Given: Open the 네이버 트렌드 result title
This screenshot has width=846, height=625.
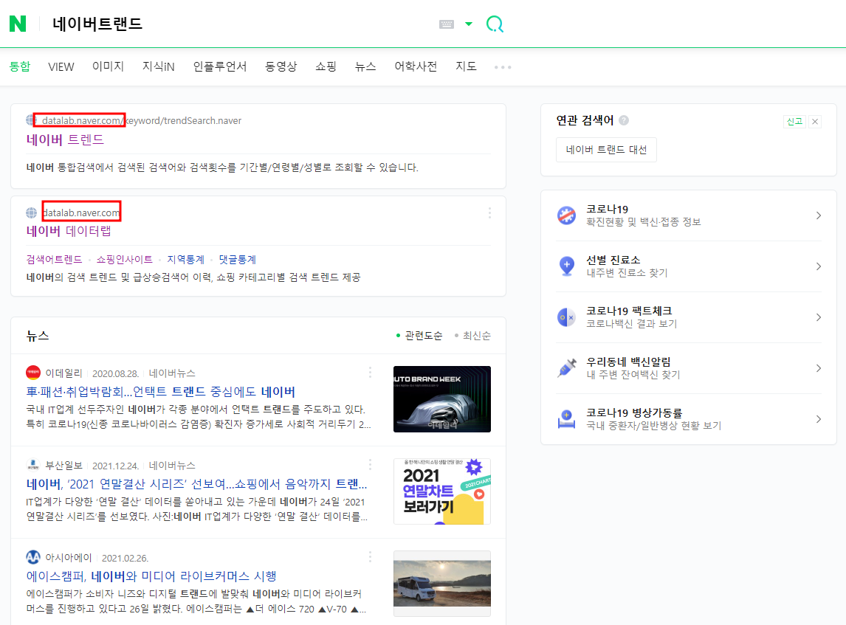Looking at the screenshot, I should click(65, 139).
